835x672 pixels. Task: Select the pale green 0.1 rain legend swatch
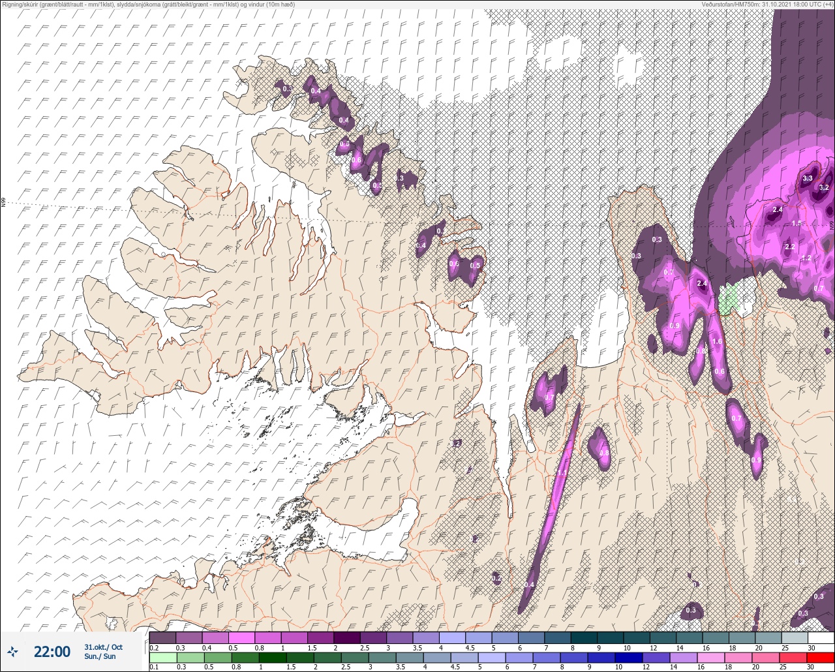[x=162, y=657]
